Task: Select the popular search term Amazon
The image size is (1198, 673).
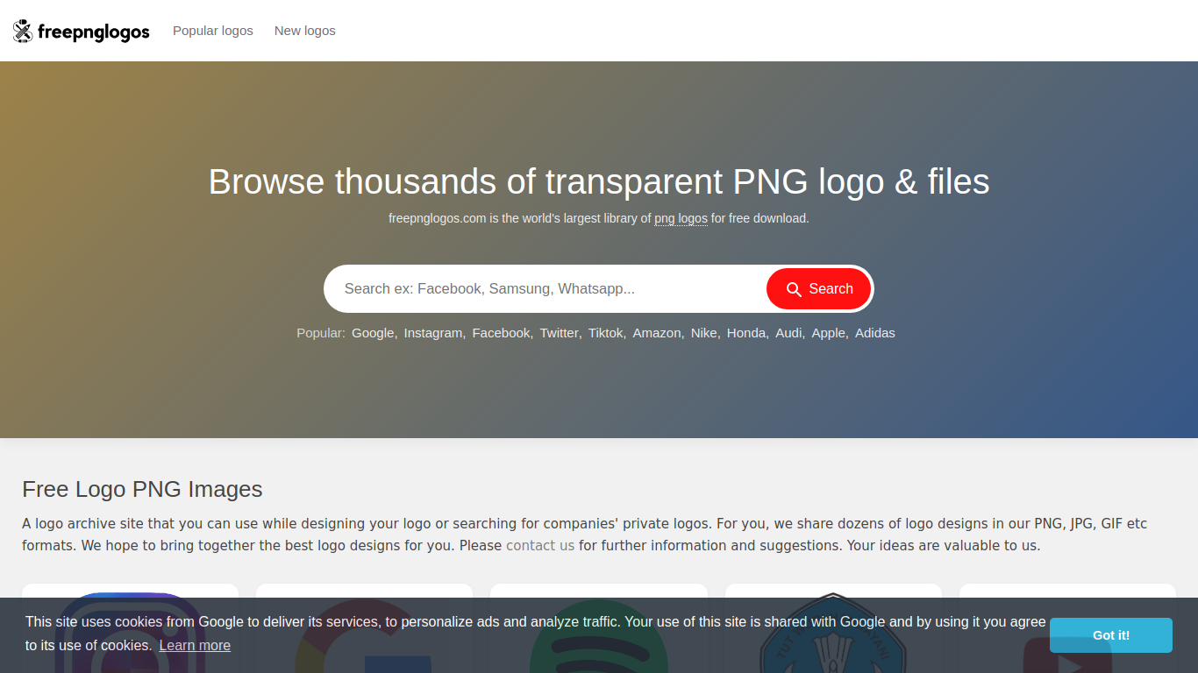Action: click(x=657, y=333)
